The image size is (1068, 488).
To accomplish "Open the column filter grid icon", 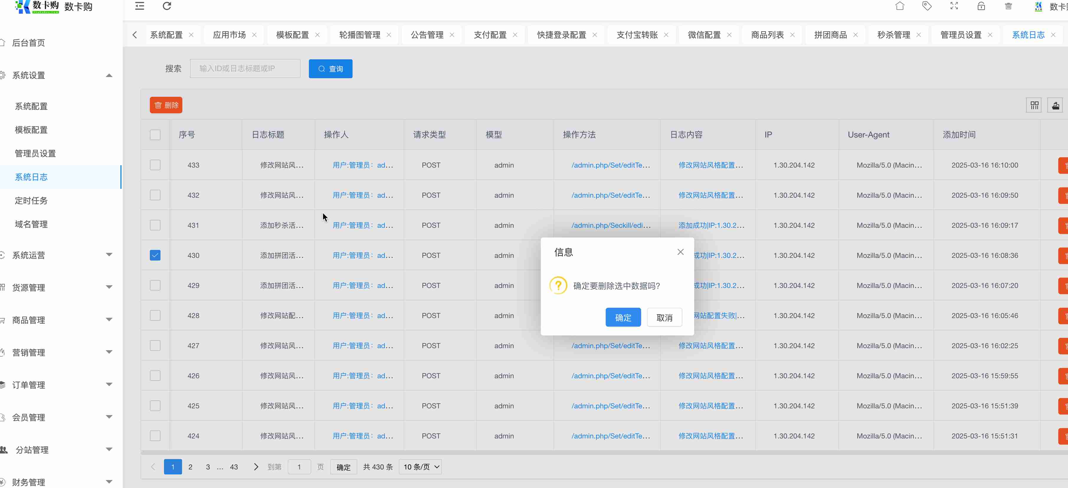I will [x=1034, y=105].
